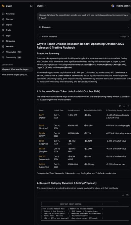Click the $ARB asset link
The height and width of the screenshot is (225, 131).
tap(41, 125)
